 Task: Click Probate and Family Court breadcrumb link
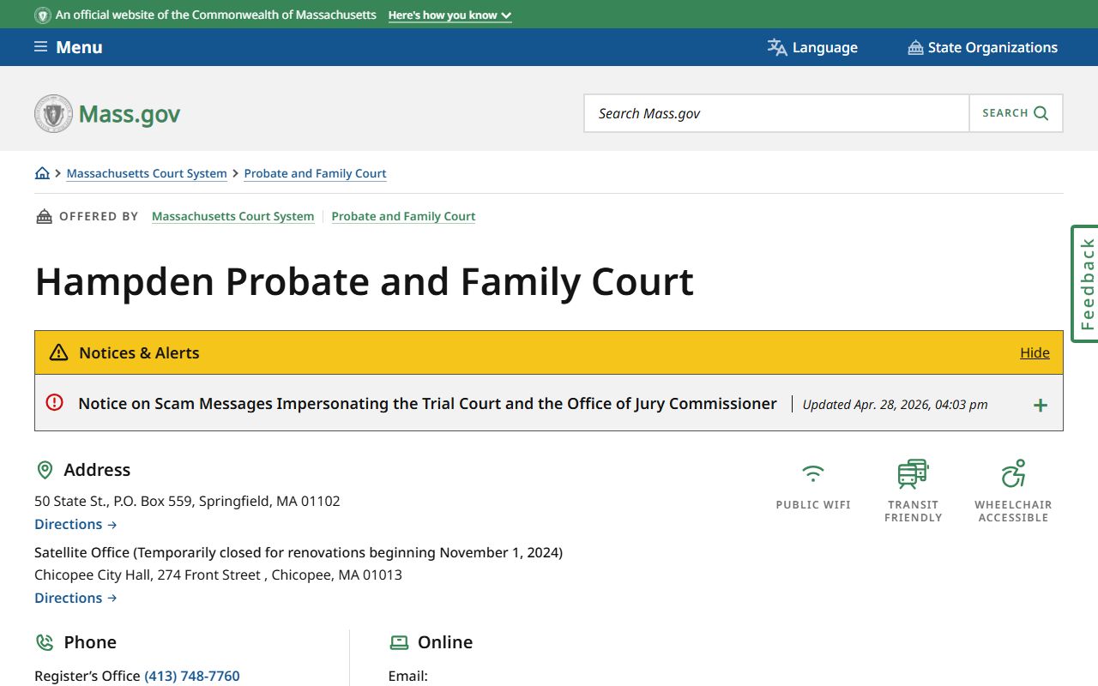pos(316,173)
